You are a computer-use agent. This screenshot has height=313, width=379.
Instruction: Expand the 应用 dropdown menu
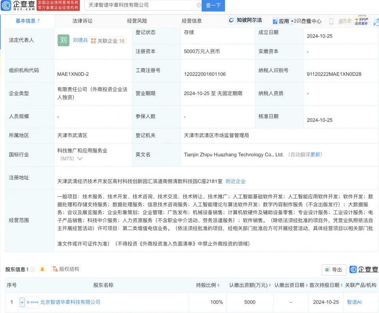point(283,21)
